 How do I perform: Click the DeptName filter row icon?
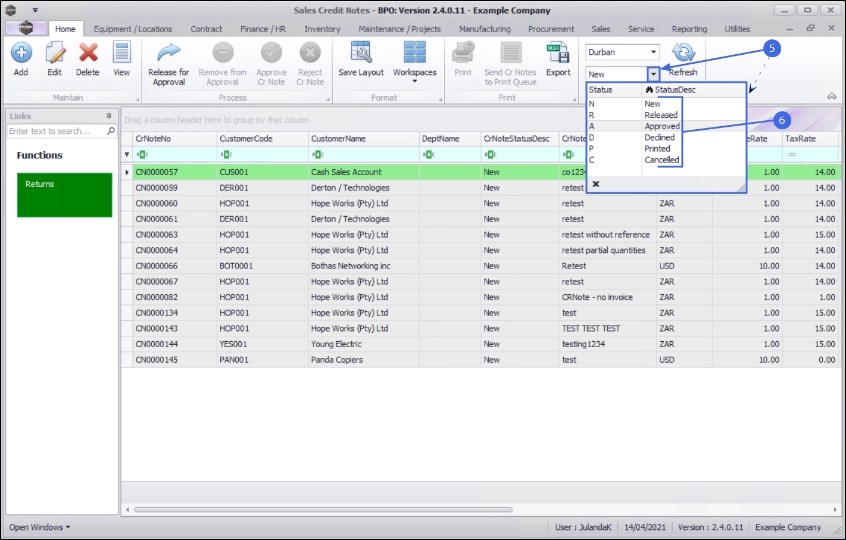pos(429,155)
